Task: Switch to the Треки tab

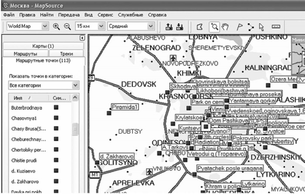Action: [x=66, y=53]
